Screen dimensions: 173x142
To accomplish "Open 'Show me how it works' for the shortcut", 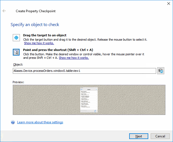I will point(74,58).
